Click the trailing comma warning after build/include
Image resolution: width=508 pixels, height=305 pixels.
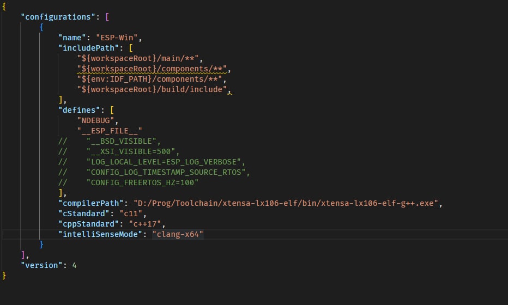pyautogui.click(x=229, y=91)
